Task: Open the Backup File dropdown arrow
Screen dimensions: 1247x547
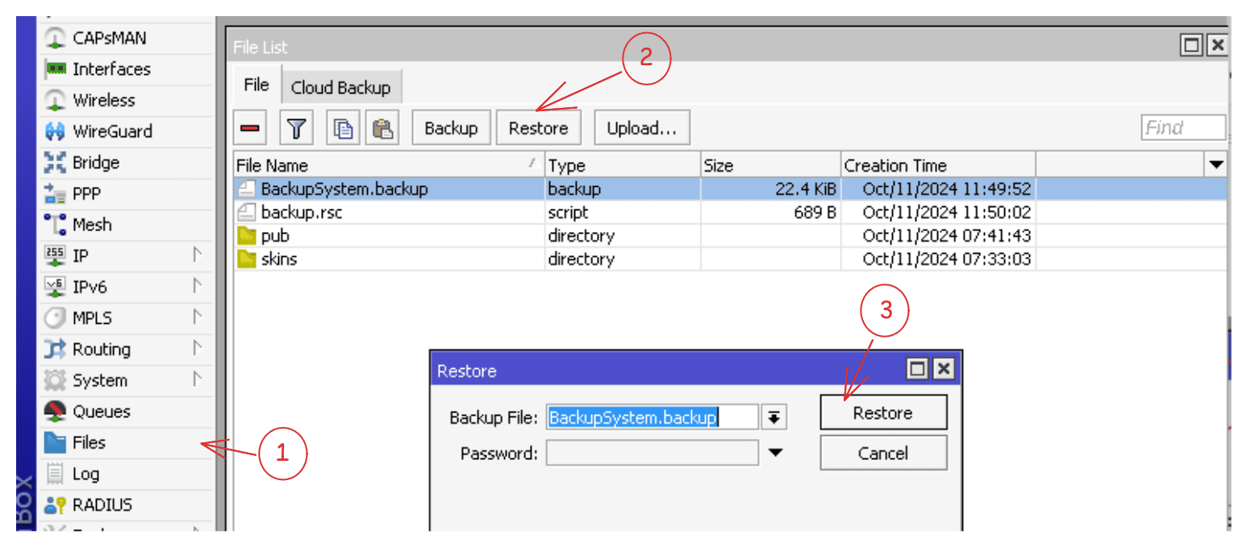Action: pyautogui.click(x=774, y=417)
